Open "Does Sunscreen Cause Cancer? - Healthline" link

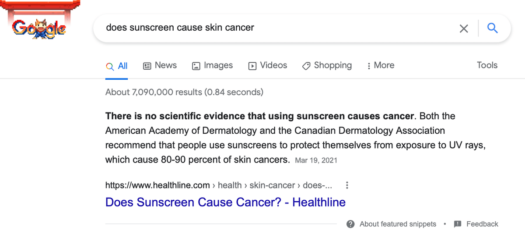225,202
